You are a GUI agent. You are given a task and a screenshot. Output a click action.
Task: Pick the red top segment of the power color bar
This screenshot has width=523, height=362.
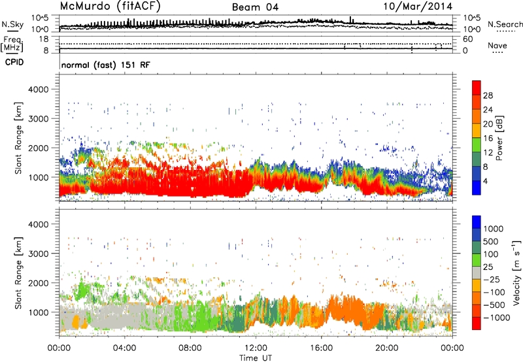(x=477, y=88)
